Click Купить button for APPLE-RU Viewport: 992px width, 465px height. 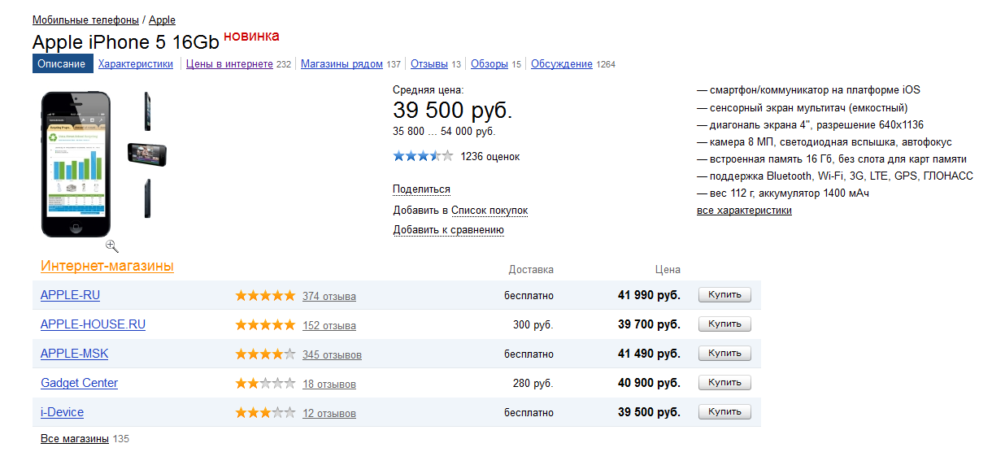pos(724,295)
